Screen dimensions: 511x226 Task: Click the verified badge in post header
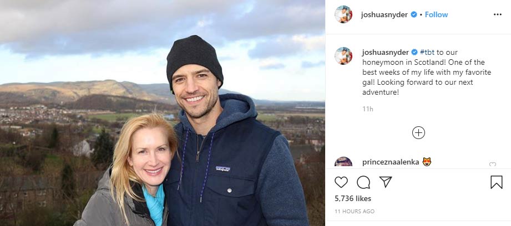[414, 14]
